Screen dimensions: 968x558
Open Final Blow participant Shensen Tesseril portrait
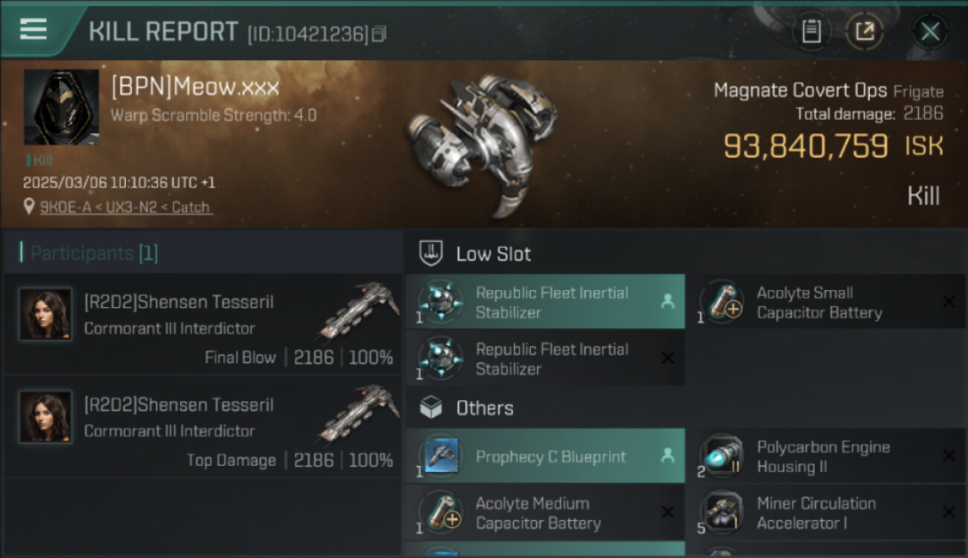coord(45,314)
